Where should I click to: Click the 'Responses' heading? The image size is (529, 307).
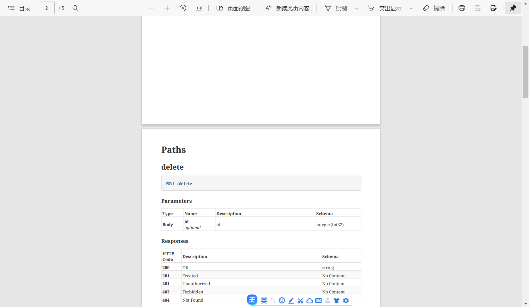click(x=175, y=241)
